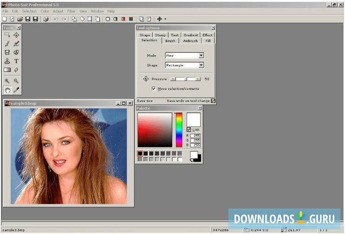Click the Print icon in toolbar
Screen dimensions: 345x234
pos(46,19)
